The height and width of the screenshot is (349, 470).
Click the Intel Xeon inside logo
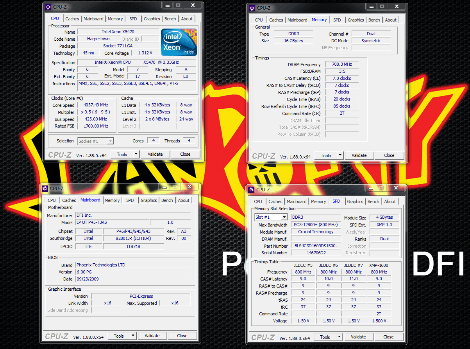179,42
